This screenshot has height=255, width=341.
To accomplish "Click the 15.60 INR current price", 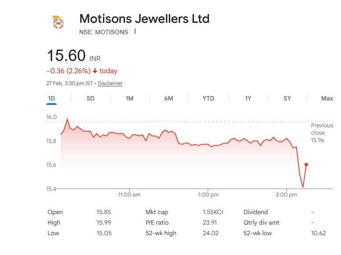I will (x=66, y=56).
